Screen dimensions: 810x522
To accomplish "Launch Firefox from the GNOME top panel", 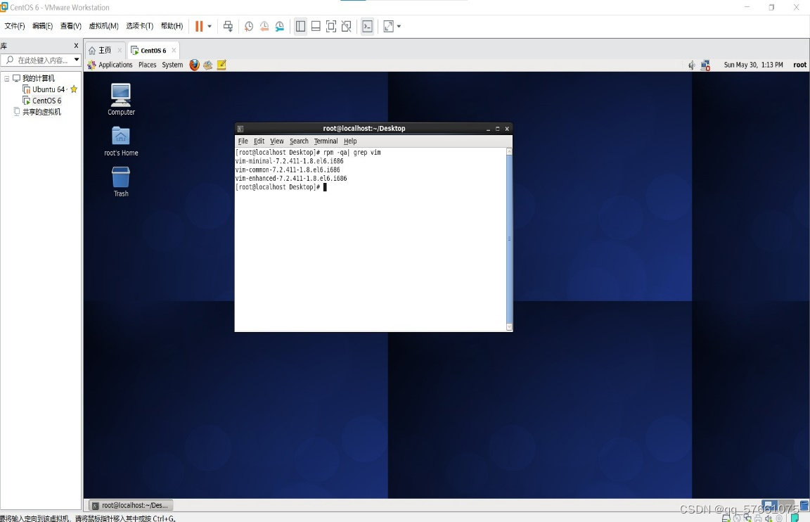I will (x=194, y=65).
